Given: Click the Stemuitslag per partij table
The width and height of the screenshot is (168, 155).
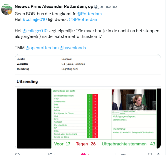Looking at the screenshot, I should [76, 116].
